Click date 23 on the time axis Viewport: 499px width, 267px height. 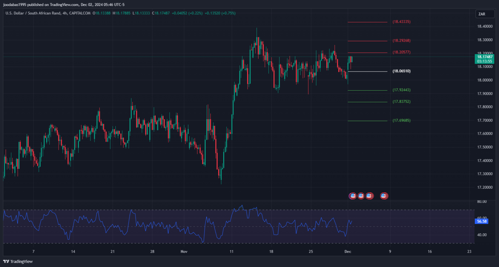coord(469,252)
